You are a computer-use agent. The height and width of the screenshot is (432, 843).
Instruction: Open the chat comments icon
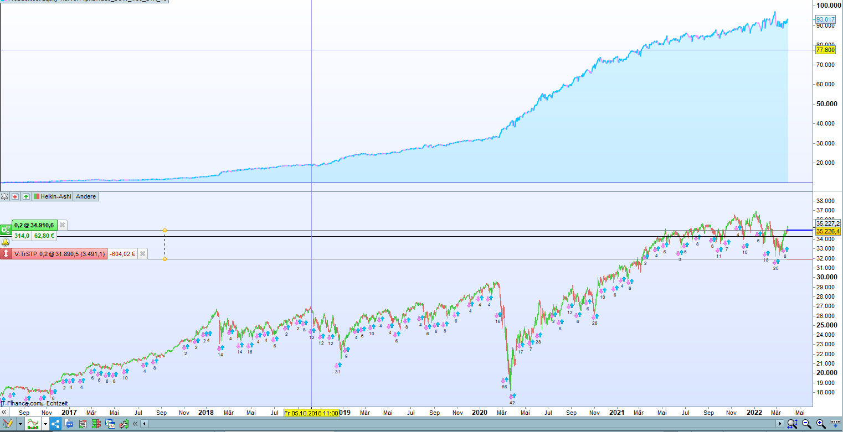(x=69, y=424)
